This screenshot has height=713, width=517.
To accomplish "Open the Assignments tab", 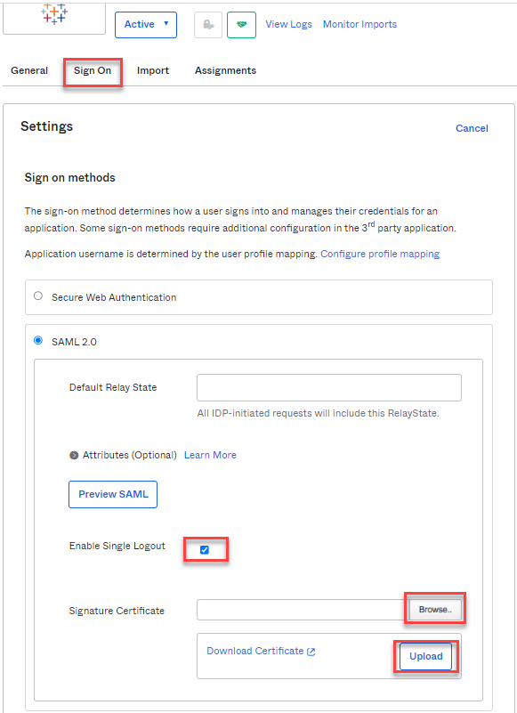I will 225,70.
